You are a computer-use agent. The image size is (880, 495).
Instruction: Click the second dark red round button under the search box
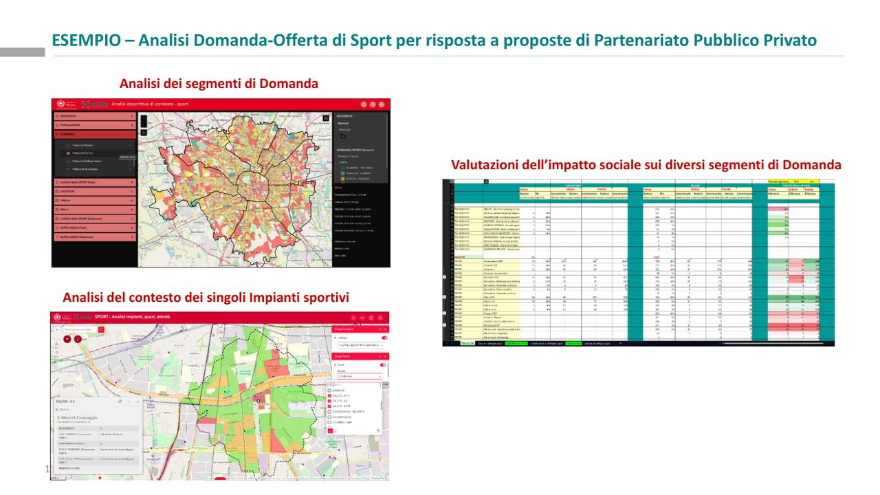[78, 339]
